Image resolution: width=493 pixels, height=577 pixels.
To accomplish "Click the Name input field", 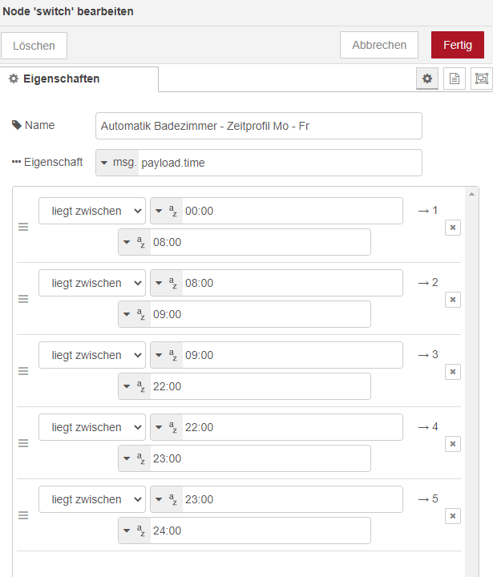I will click(x=259, y=126).
